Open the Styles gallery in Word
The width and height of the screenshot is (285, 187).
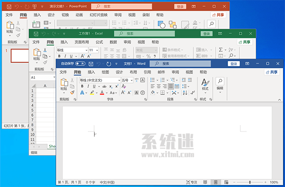205,86
